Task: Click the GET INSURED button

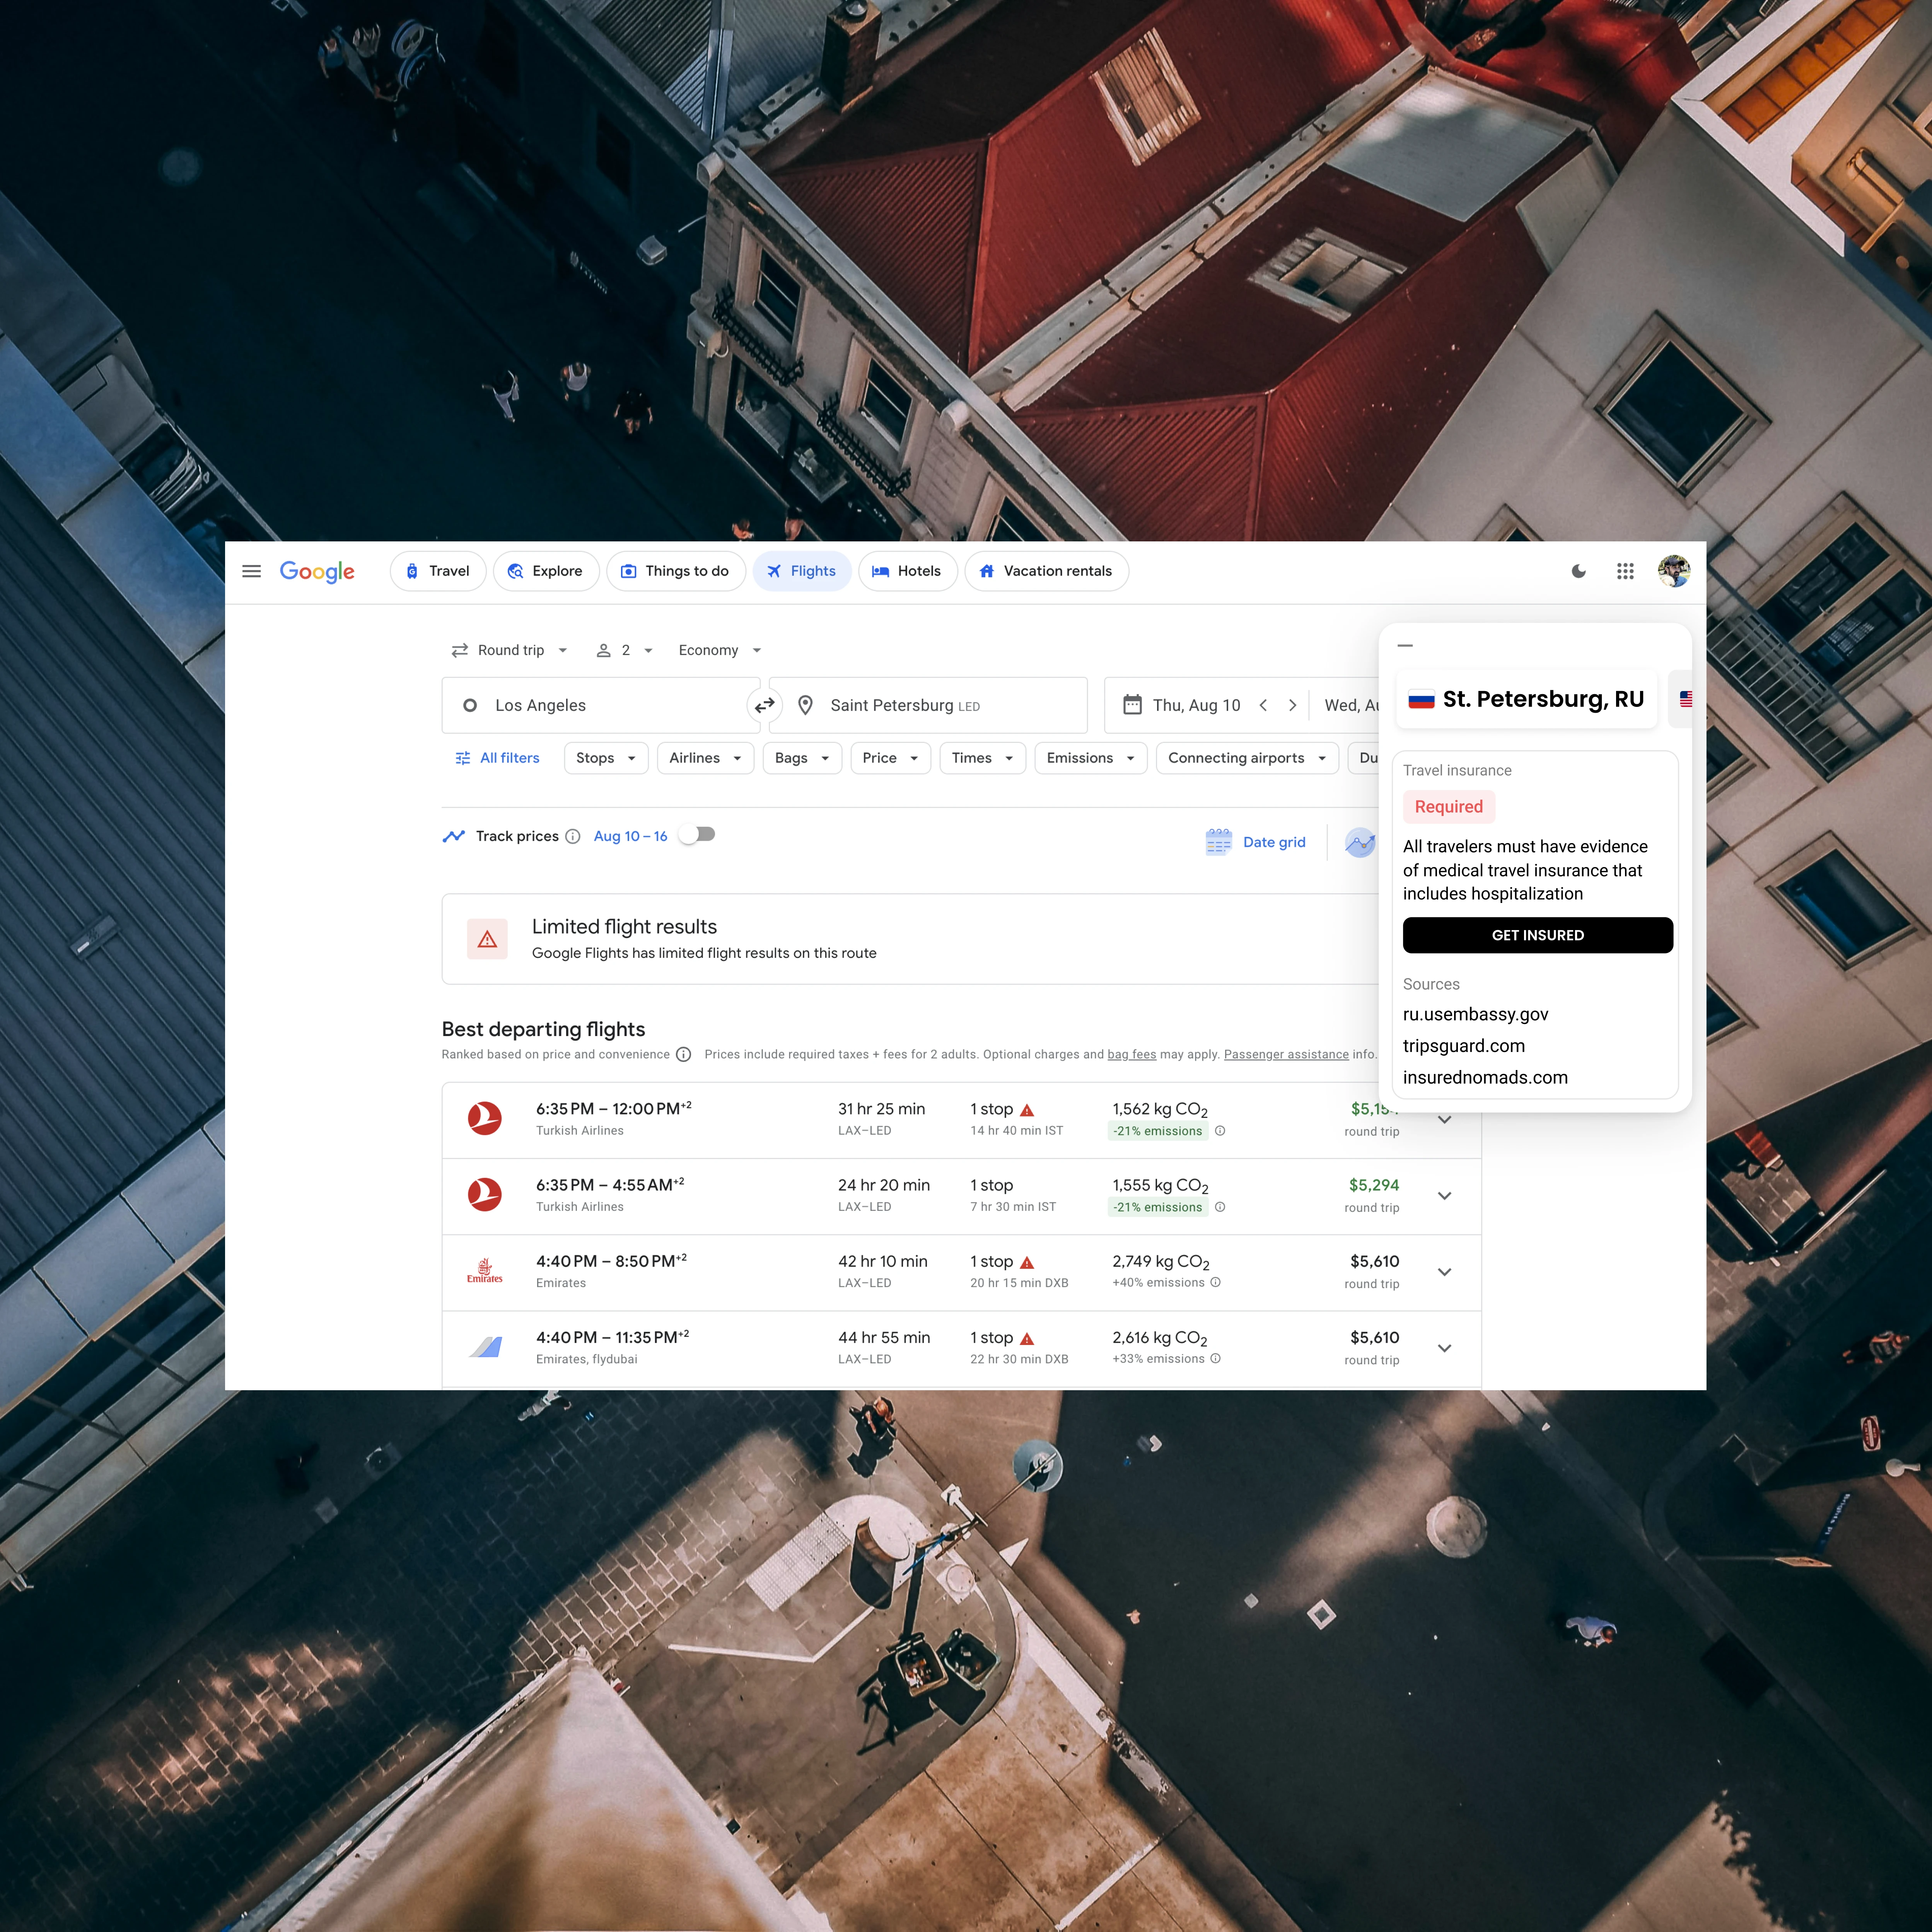Action: pos(1537,935)
